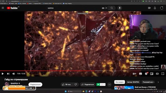Viewport: 166px width, 93px height.
Task: Open the player settings gear
Action: click(x=146, y=74)
